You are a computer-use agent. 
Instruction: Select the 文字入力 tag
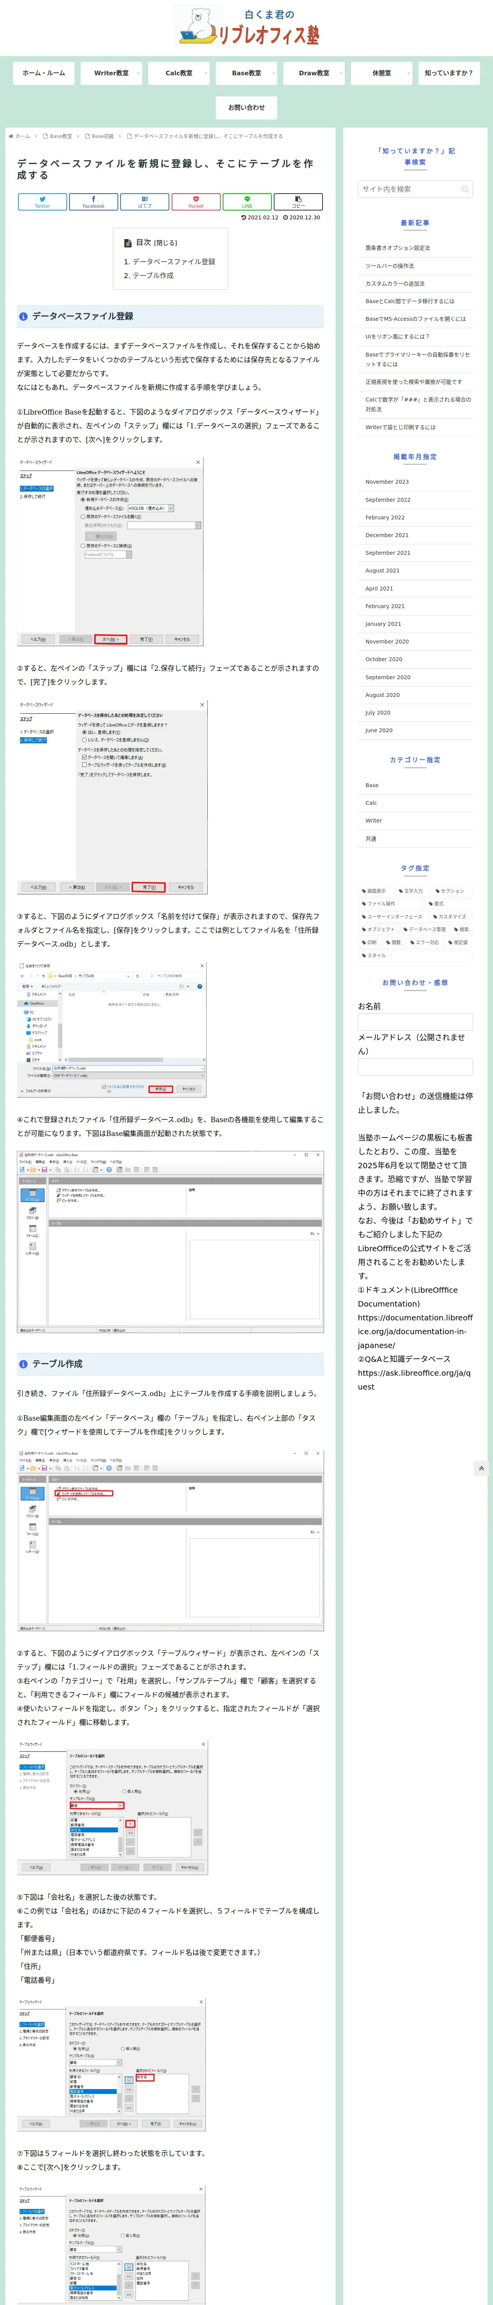411,891
